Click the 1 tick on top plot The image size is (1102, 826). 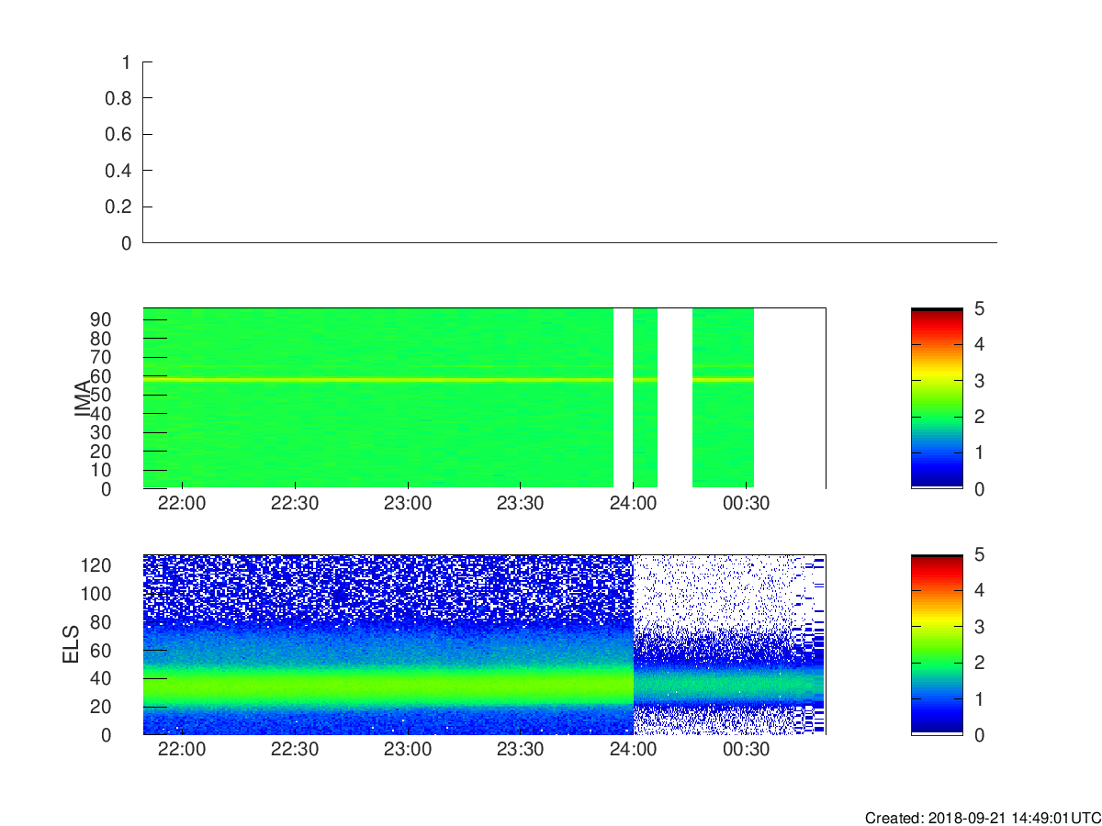click(x=127, y=62)
